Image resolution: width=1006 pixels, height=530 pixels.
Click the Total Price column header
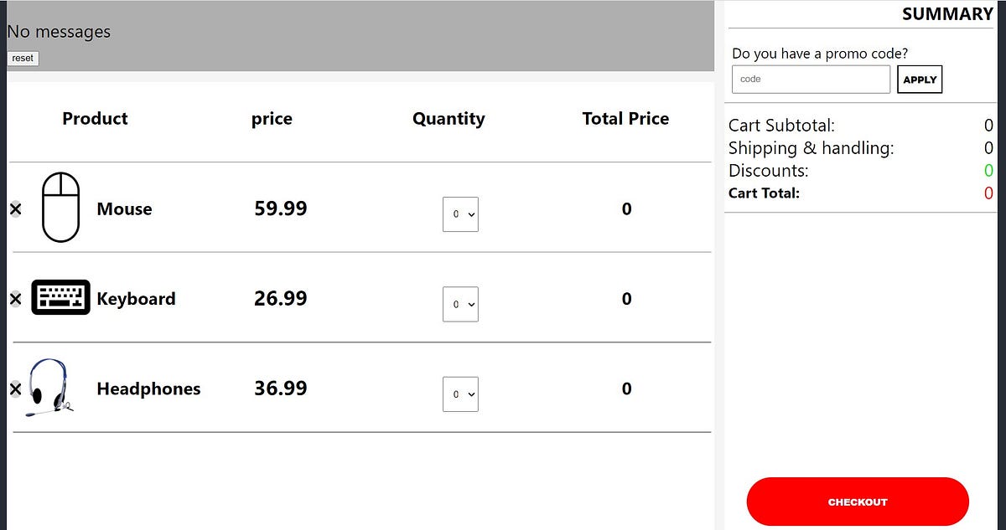[x=625, y=119]
